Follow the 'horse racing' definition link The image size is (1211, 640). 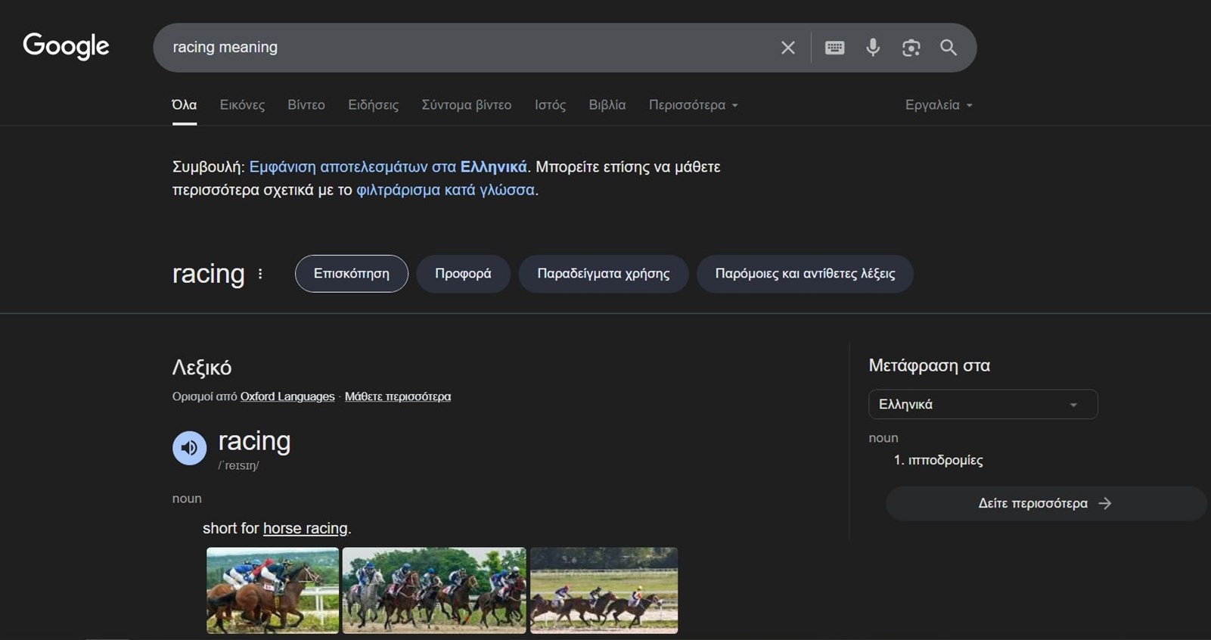pos(306,528)
